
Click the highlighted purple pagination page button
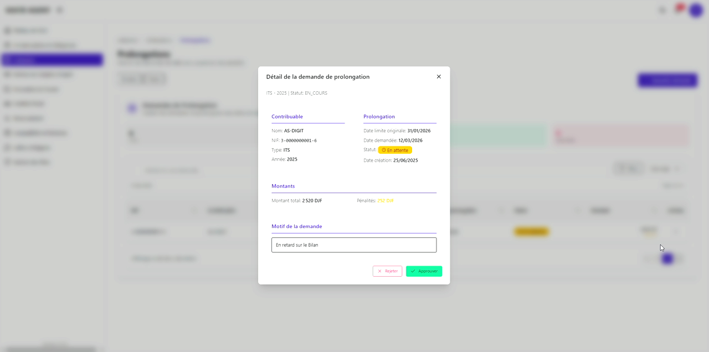tap(667, 258)
